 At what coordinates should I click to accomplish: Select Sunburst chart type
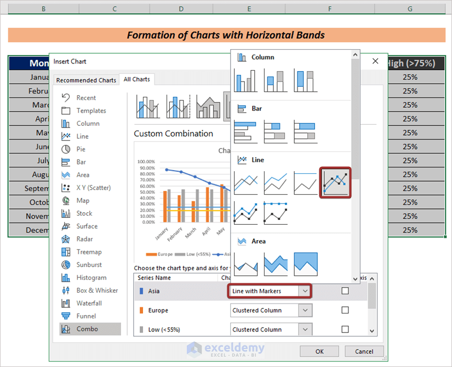click(90, 265)
